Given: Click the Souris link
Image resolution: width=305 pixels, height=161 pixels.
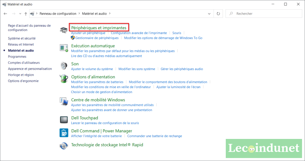Looking at the screenshot, I should (x=177, y=33).
